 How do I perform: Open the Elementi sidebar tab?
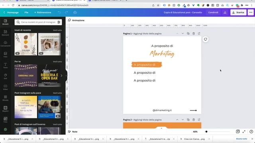click(x=5, y=33)
